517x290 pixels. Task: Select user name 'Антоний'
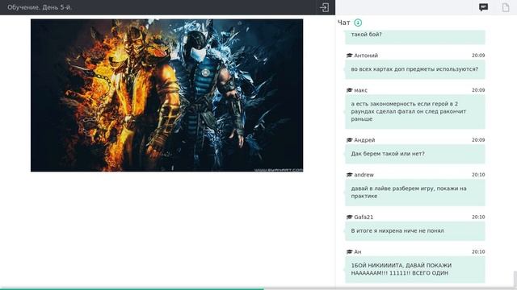coord(366,56)
